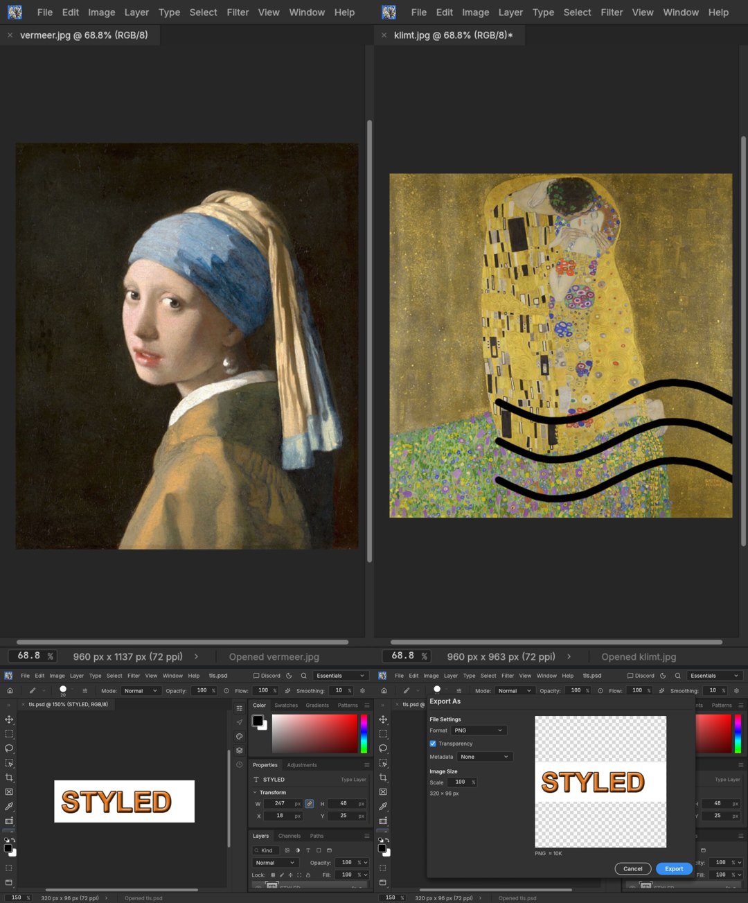Open Properties panel icon in collapsed dock strip
Viewport: 748px width, 903px height.
240,708
